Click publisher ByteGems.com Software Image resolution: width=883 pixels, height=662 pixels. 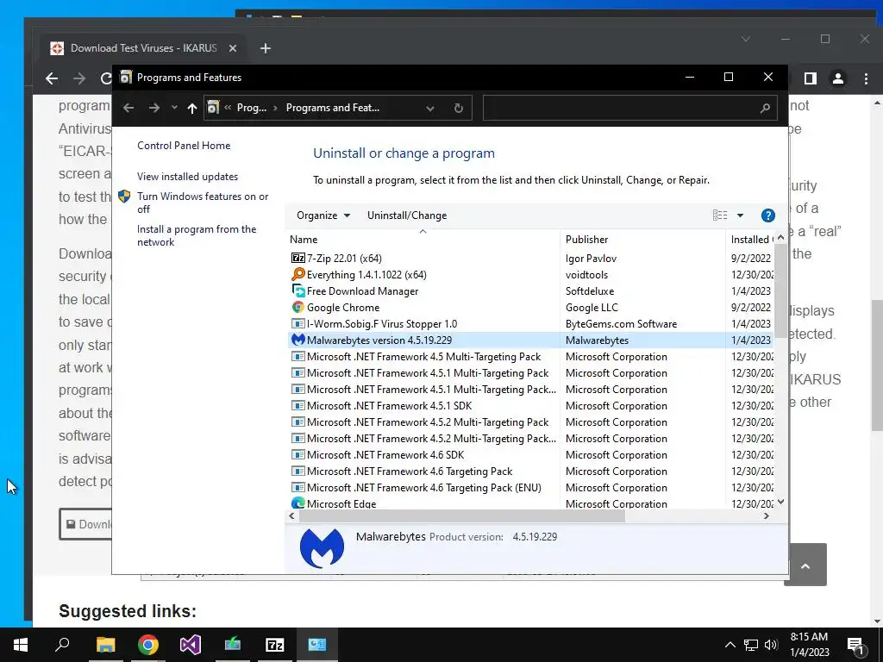pyautogui.click(x=621, y=324)
